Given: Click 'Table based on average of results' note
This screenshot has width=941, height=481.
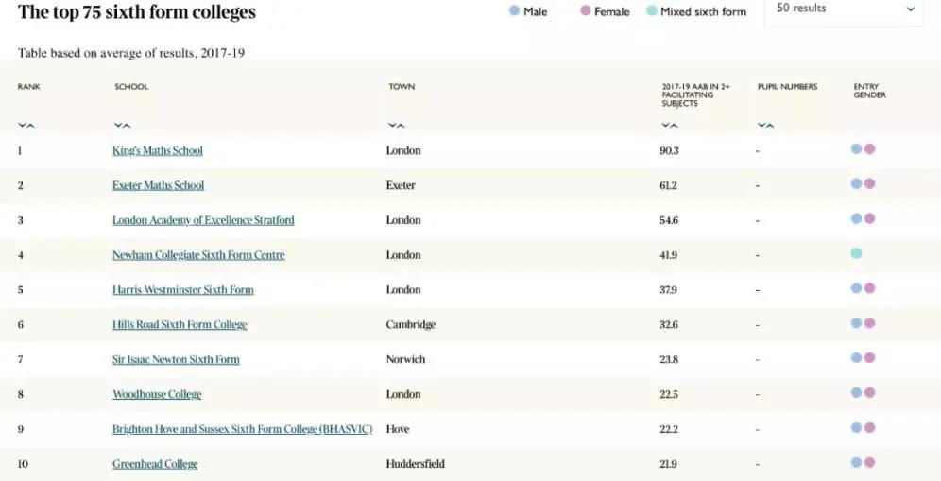Looking at the screenshot, I should tap(131, 53).
